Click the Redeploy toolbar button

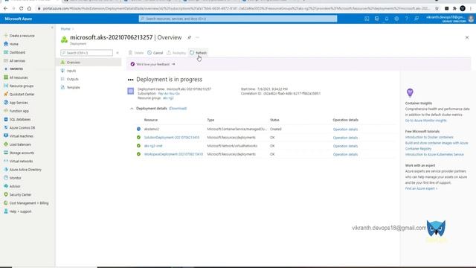click(176, 53)
